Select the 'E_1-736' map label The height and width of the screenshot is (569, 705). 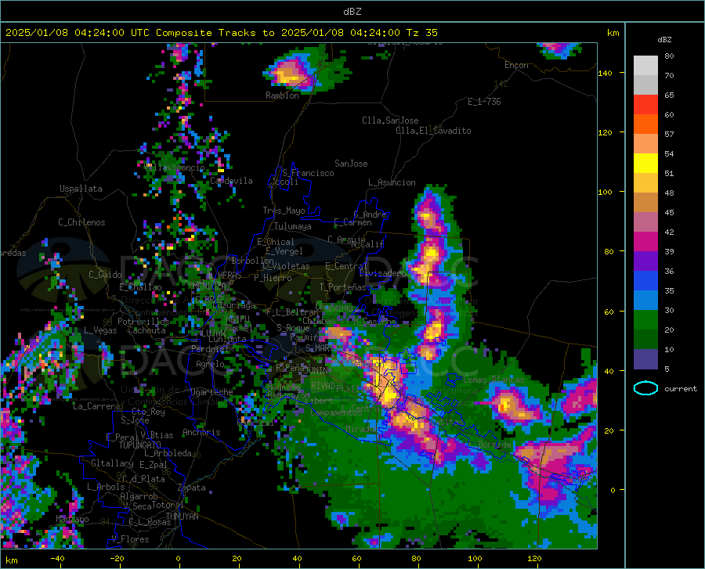[484, 102]
